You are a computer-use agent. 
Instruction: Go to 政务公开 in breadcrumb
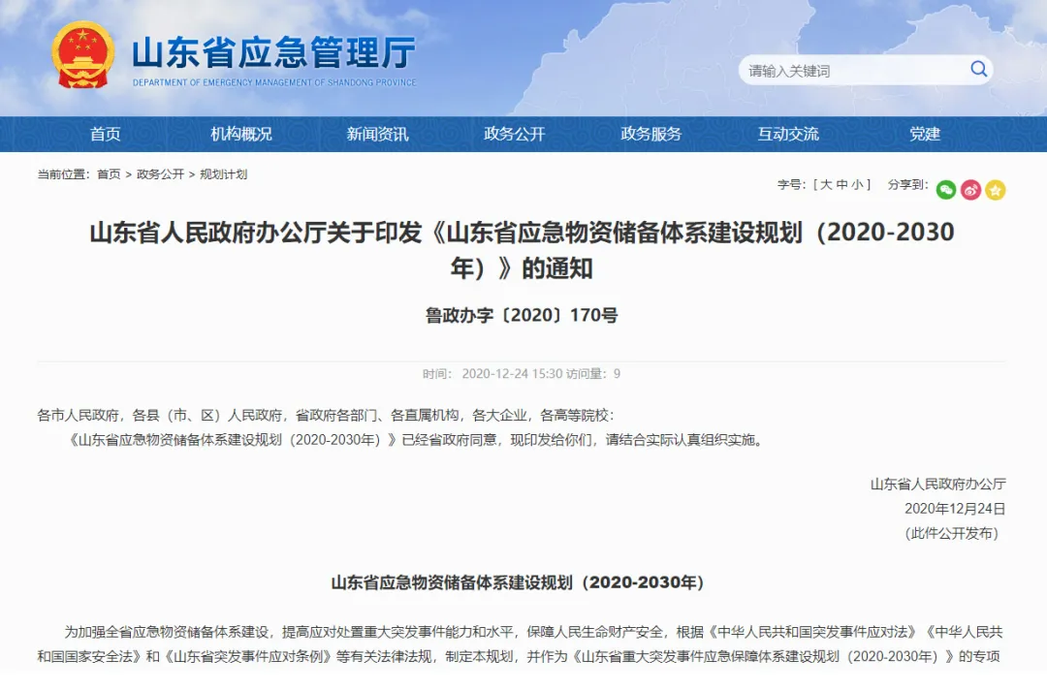(160, 174)
